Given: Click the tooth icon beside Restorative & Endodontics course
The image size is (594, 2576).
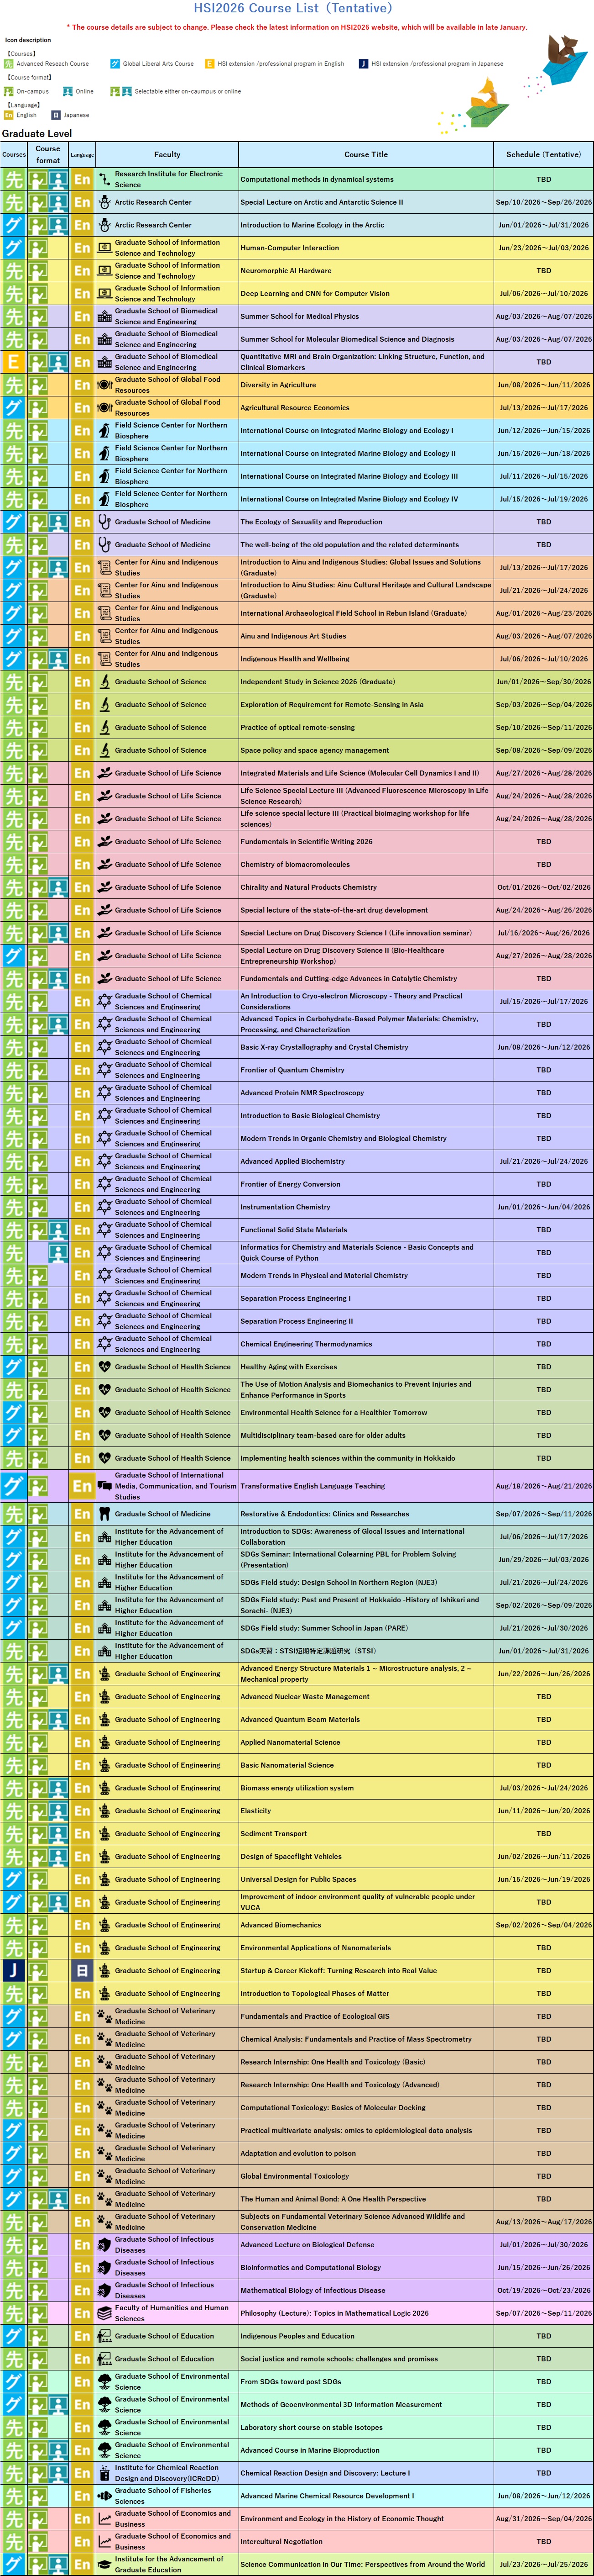Looking at the screenshot, I should coord(105,1514).
